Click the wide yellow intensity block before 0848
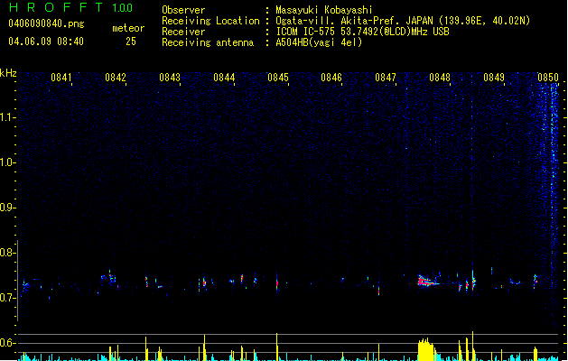This screenshot has width=568, height=361. click(x=426, y=349)
